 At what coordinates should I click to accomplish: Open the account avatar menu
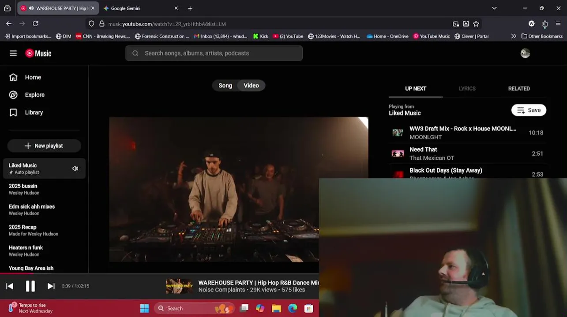(x=525, y=53)
